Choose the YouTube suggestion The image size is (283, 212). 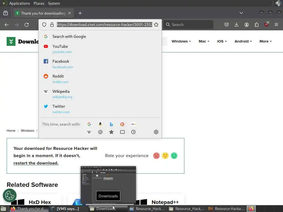click(100, 49)
